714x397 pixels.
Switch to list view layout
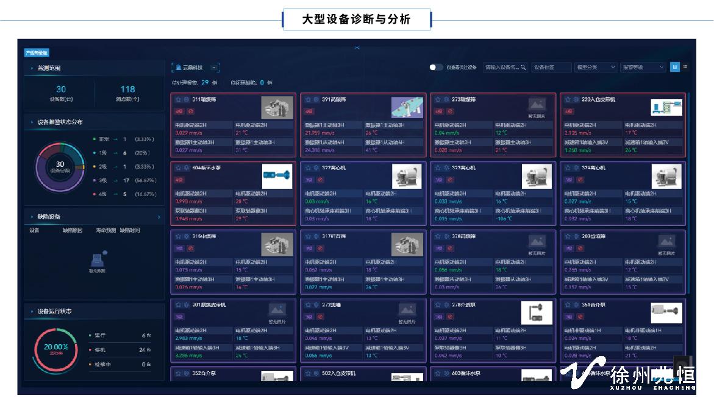point(685,67)
